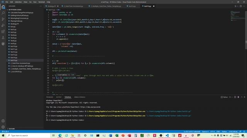Switch to the test14.py editor tab

(132, 6)
